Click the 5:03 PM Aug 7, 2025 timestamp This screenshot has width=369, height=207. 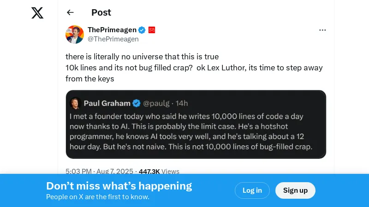99,171
